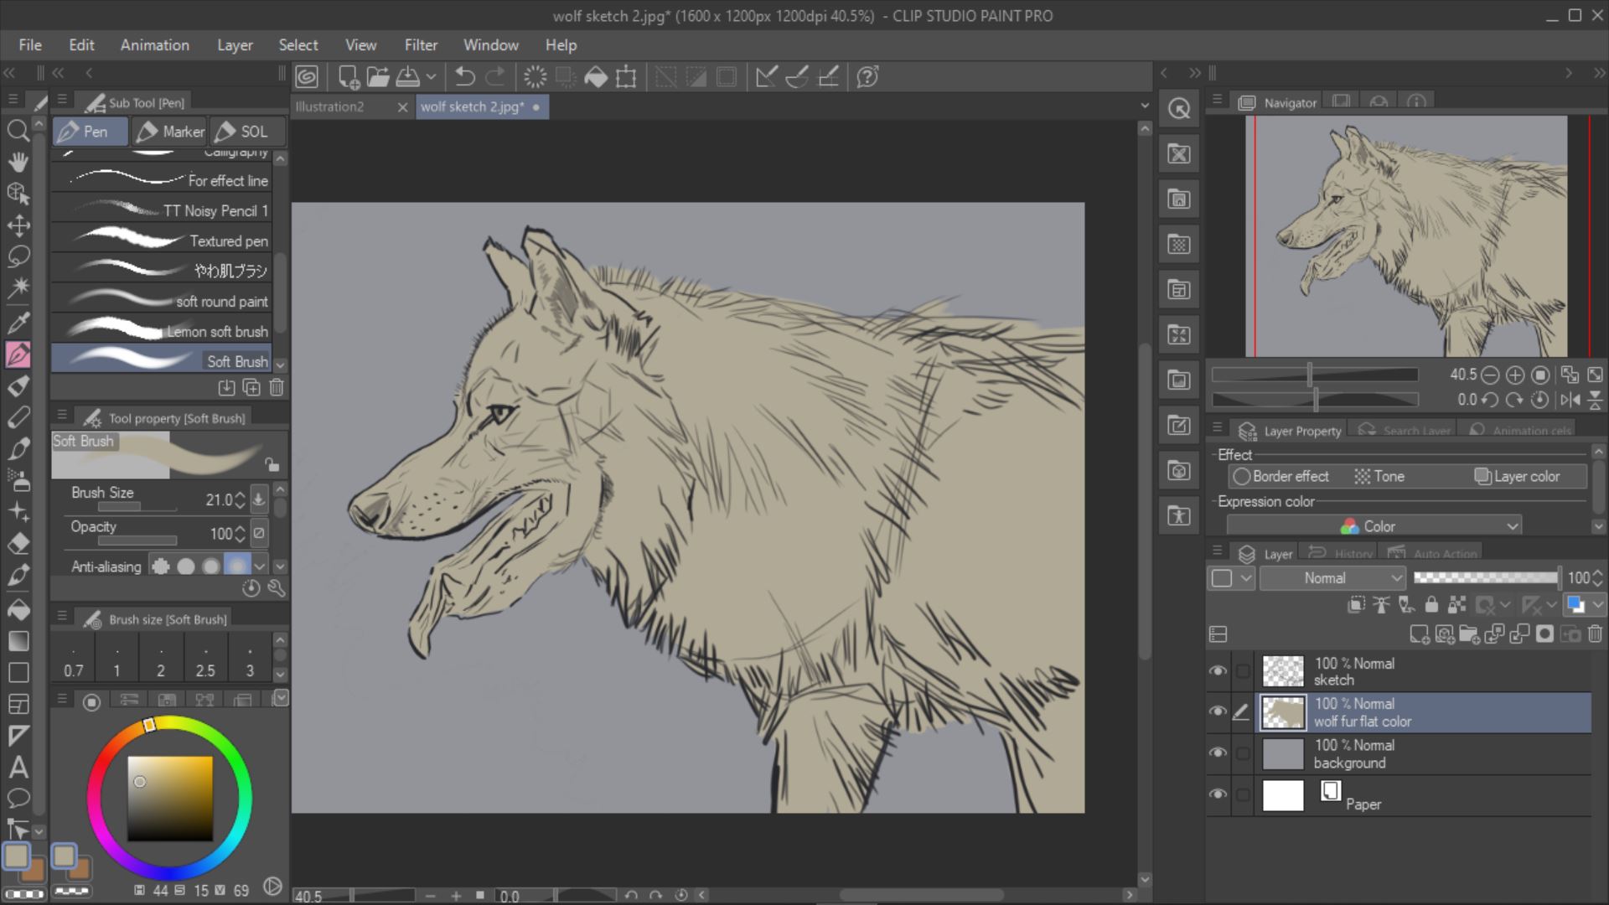Click the New layer folder icon
The width and height of the screenshot is (1609, 905).
[1469, 634]
